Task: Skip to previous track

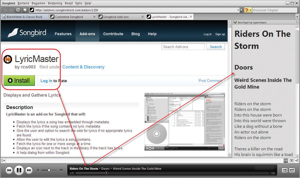Action: (x=9, y=170)
